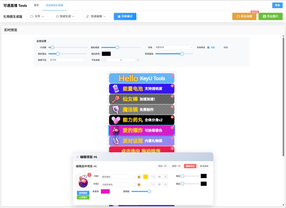Screen dimensions: 286x208
Task: Expand the 快速生成 menu
Action: pyautogui.click(x=65, y=16)
